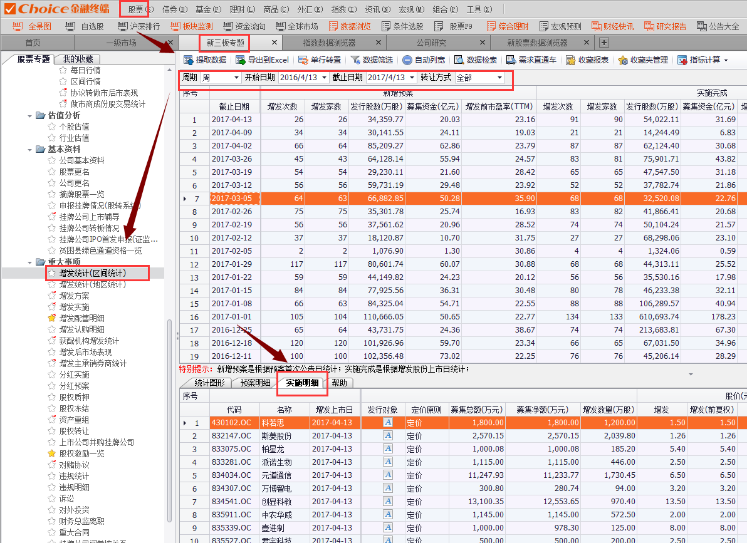Click the 发行对象 icon for 科若思
The height and width of the screenshot is (543, 747).
click(x=388, y=423)
